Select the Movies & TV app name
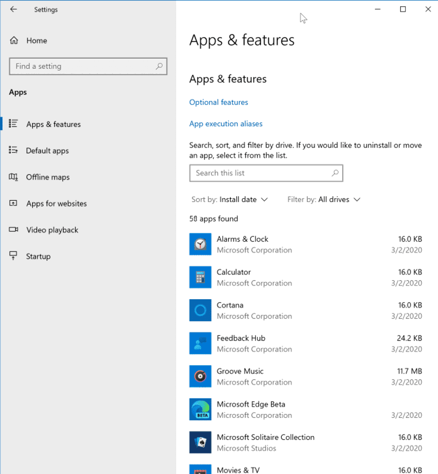This screenshot has width=438, height=474. [x=238, y=470]
